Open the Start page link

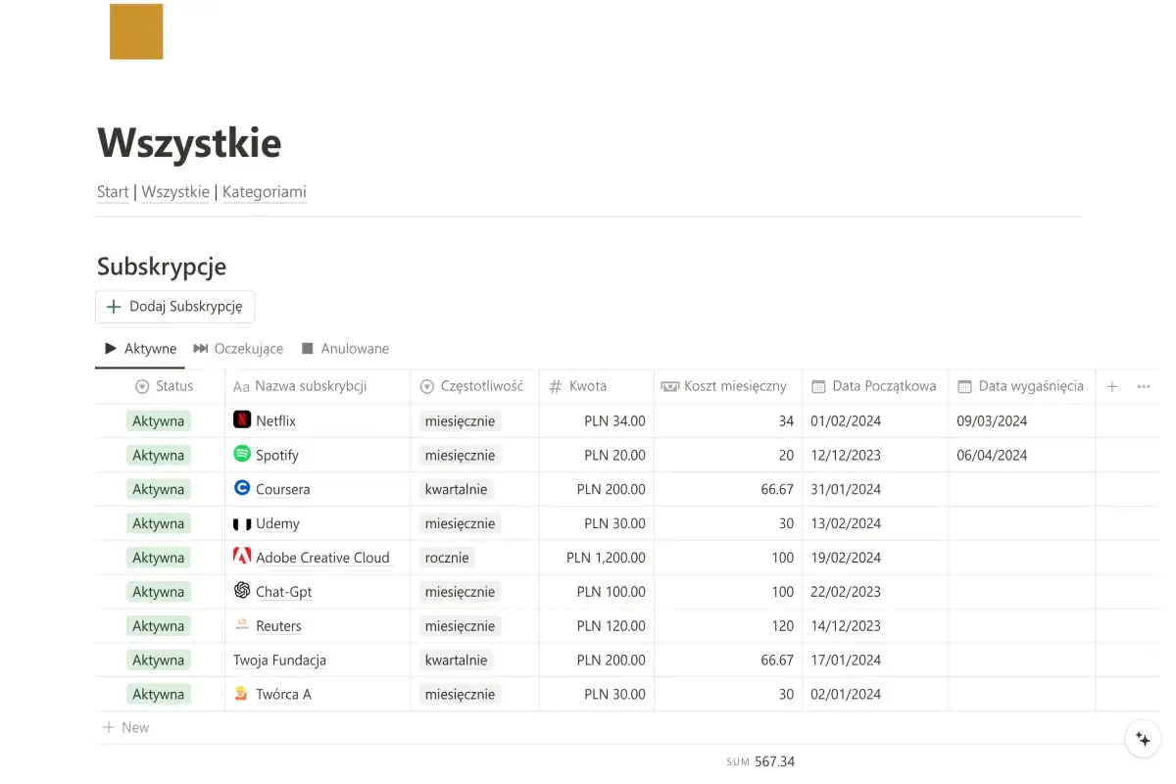click(x=113, y=192)
